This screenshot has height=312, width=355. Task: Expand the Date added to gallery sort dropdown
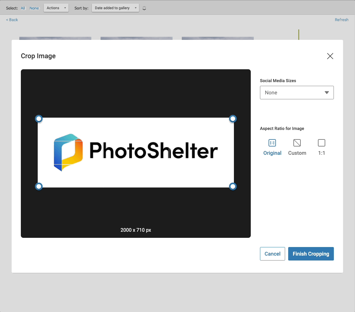(x=115, y=8)
